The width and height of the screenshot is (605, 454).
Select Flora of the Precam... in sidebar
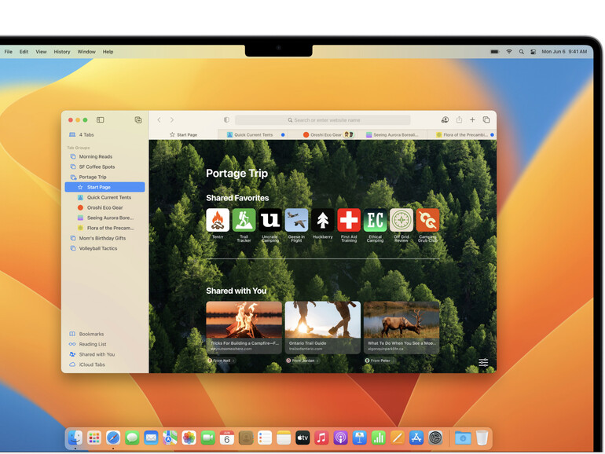click(x=105, y=228)
